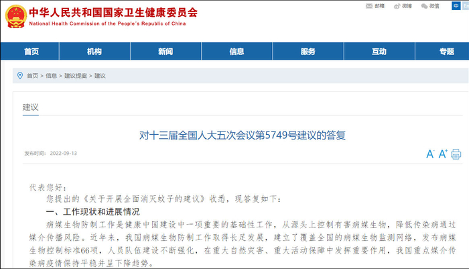
Task: Click 首页 breadcrumb link
Action: tap(32, 76)
